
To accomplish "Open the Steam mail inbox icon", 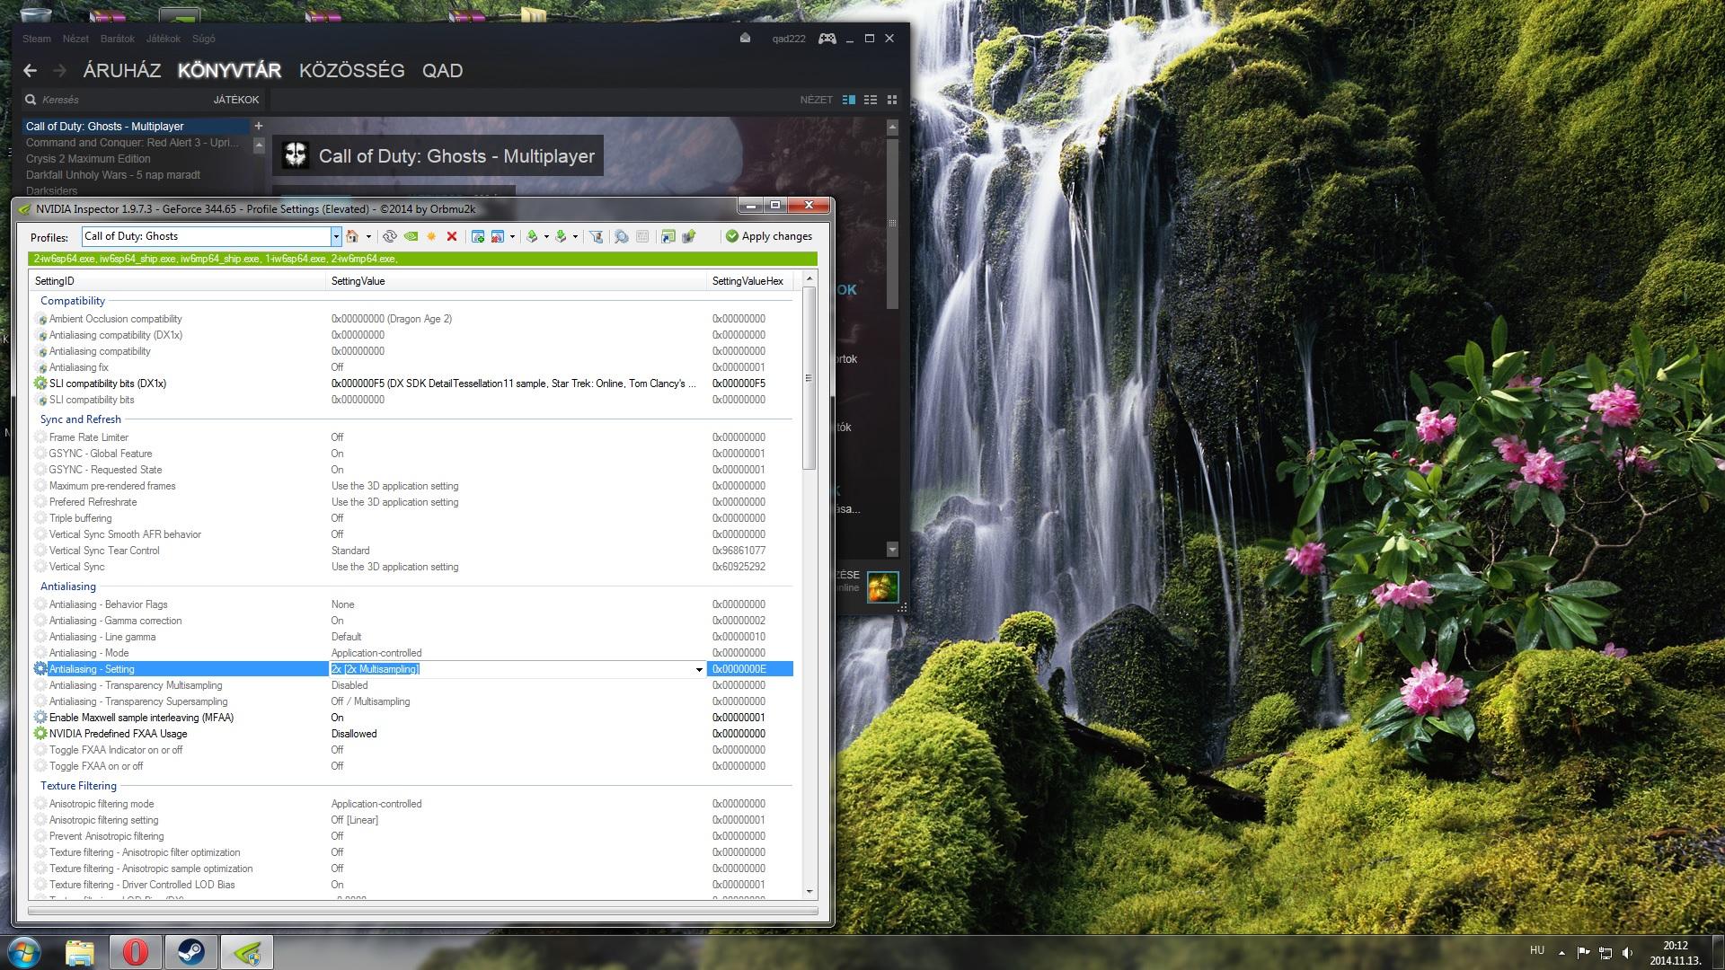I will click(745, 39).
